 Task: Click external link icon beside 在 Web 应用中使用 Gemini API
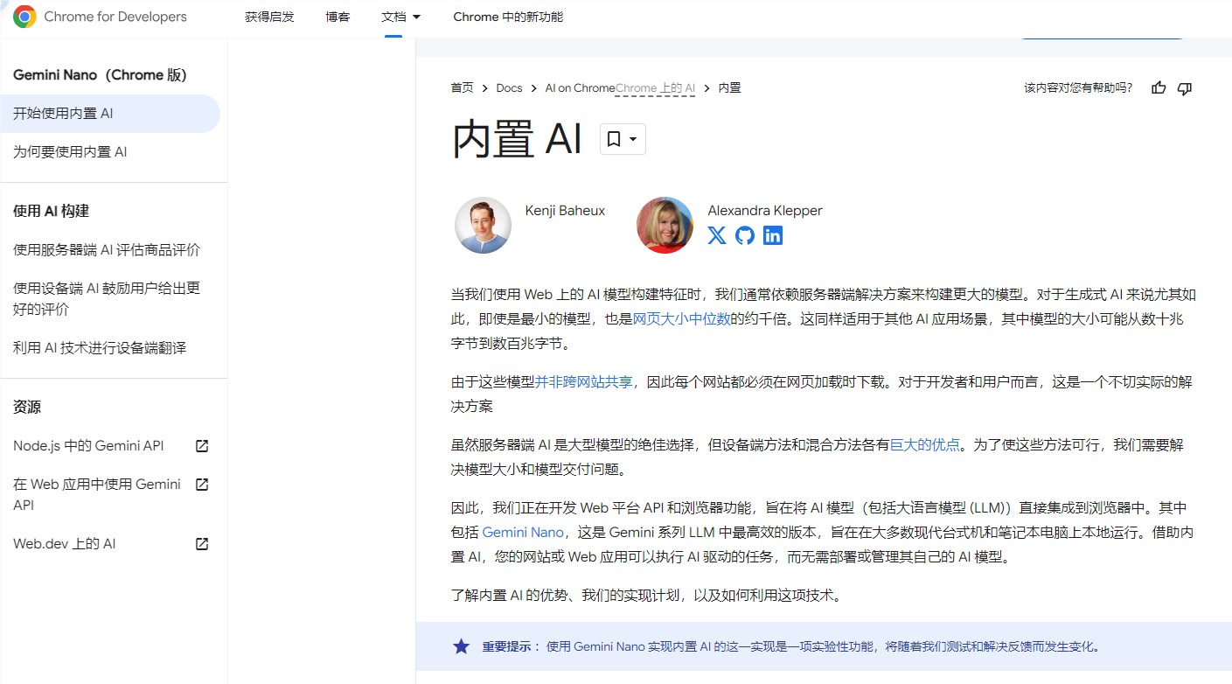(x=201, y=484)
